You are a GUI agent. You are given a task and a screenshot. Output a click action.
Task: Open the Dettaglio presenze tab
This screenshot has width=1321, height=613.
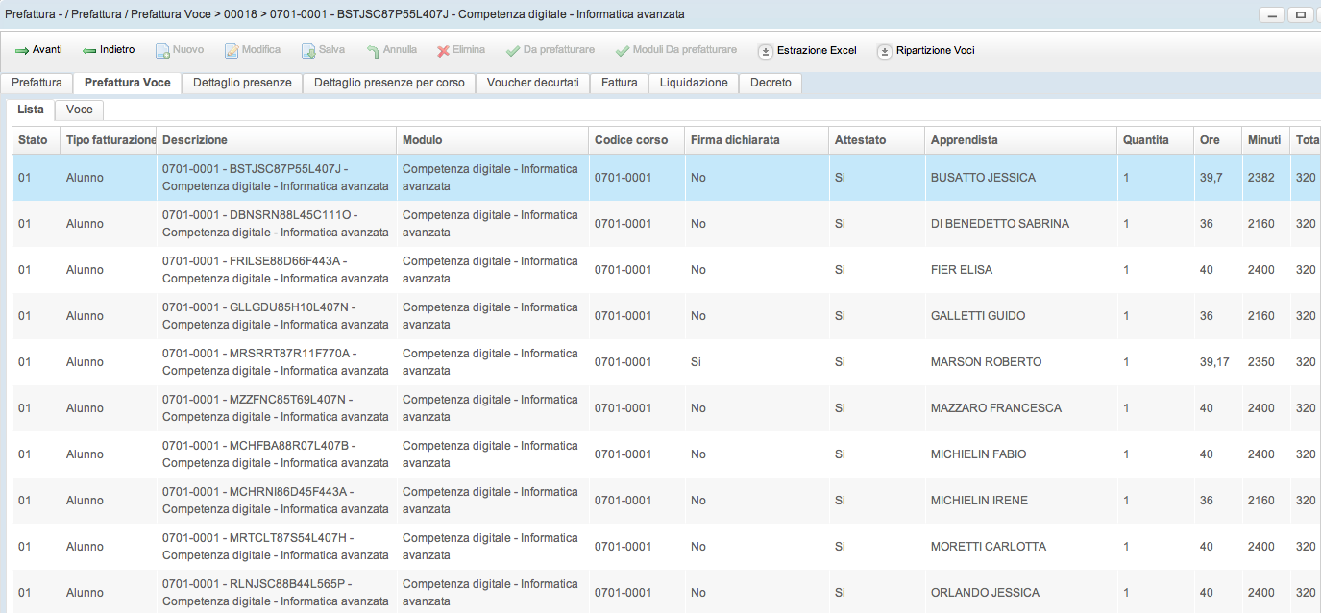(242, 83)
